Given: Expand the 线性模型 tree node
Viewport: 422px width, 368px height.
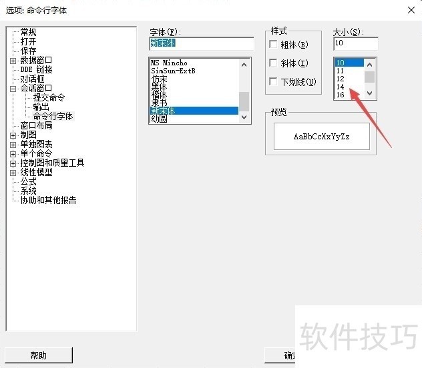Looking at the screenshot, I should pos(13,173).
